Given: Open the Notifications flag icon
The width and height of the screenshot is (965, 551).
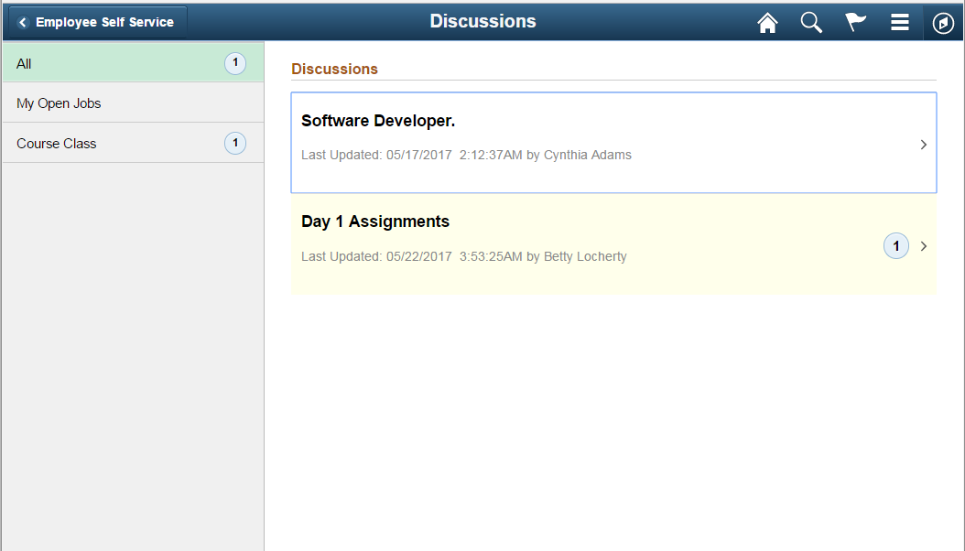Looking at the screenshot, I should tap(855, 21).
